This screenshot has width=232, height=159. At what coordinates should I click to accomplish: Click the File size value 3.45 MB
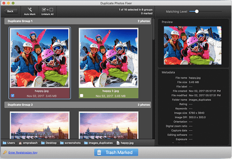pyautogui.click(x=194, y=82)
